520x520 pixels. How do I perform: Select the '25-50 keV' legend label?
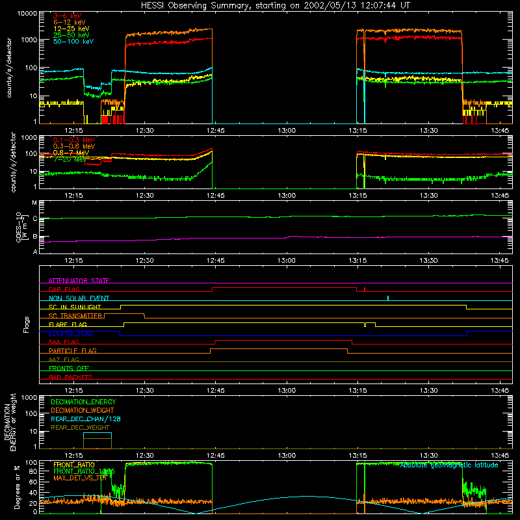71,35
